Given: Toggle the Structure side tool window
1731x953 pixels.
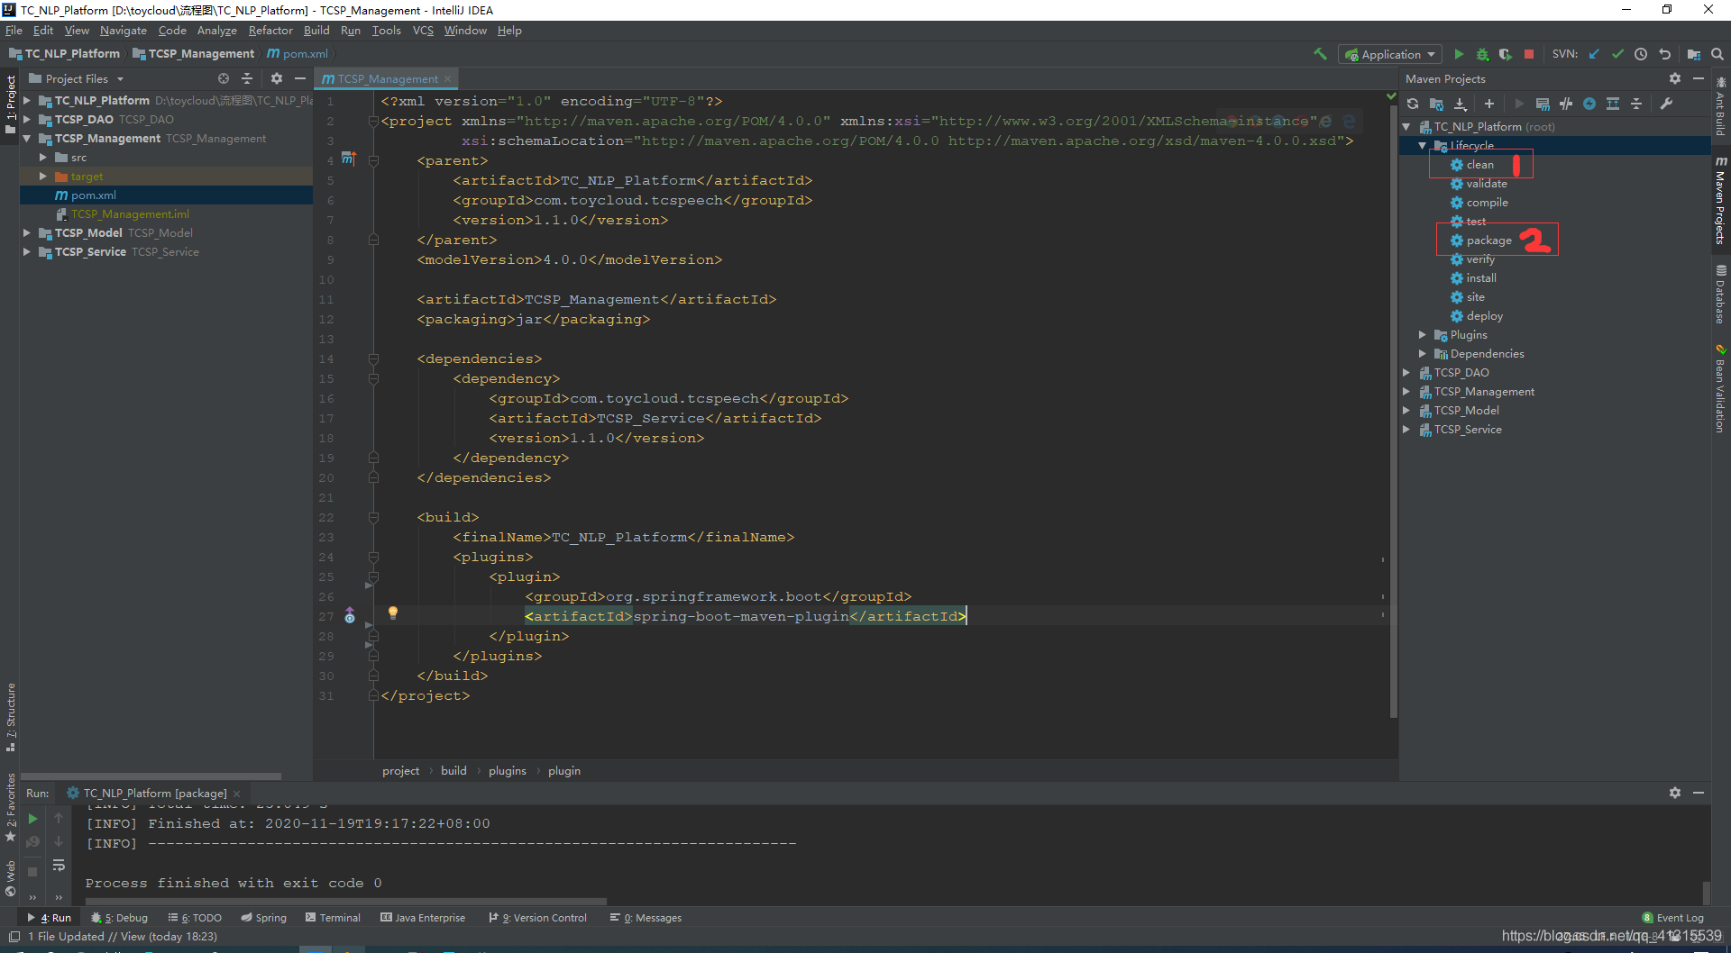Looking at the screenshot, I should (x=11, y=717).
